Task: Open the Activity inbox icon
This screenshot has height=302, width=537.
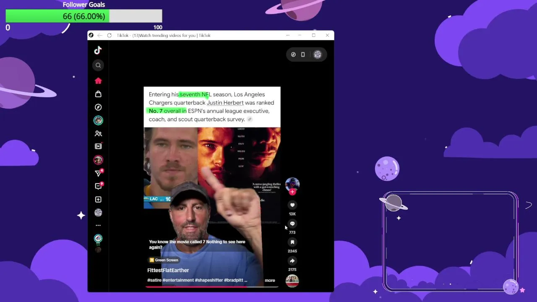Action: click(x=98, y=186)
